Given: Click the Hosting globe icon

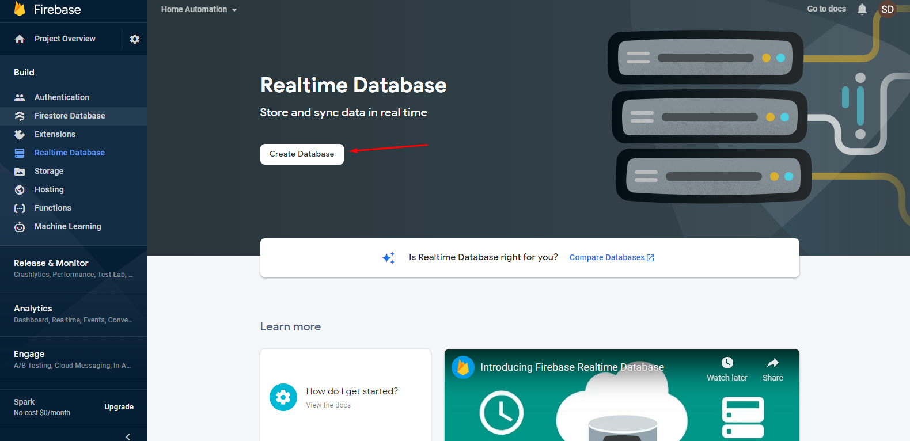Looking at the screenshot, I should [x=20, y=190].
